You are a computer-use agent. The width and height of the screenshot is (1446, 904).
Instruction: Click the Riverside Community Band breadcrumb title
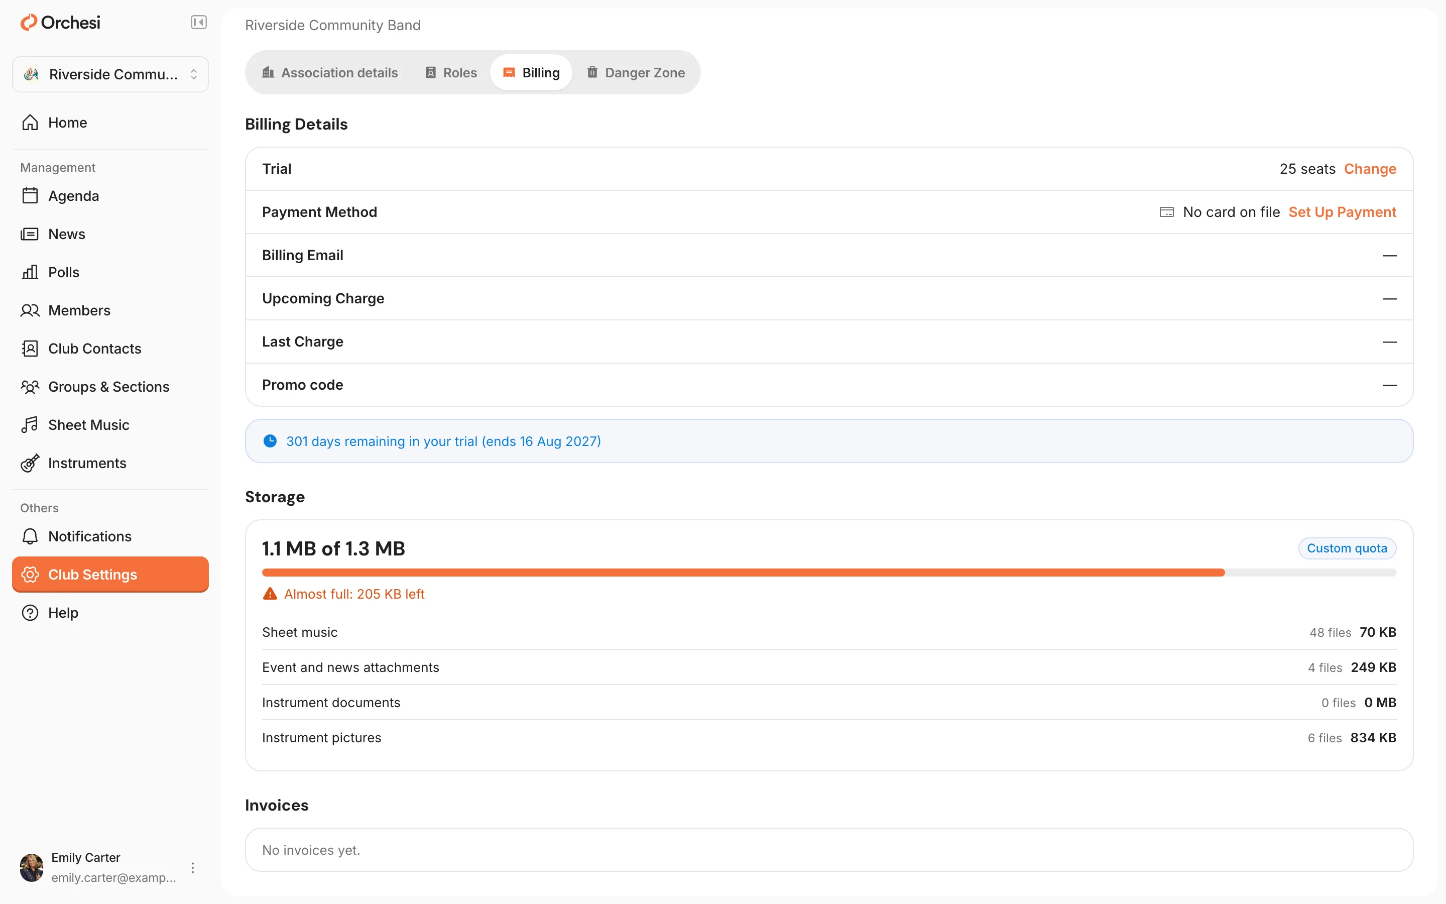pyautogui.click(x=333, y=25)
